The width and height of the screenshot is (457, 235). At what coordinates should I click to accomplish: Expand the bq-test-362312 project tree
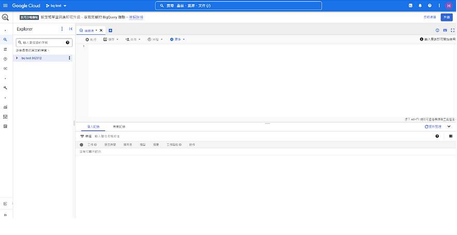click(17, 58)
